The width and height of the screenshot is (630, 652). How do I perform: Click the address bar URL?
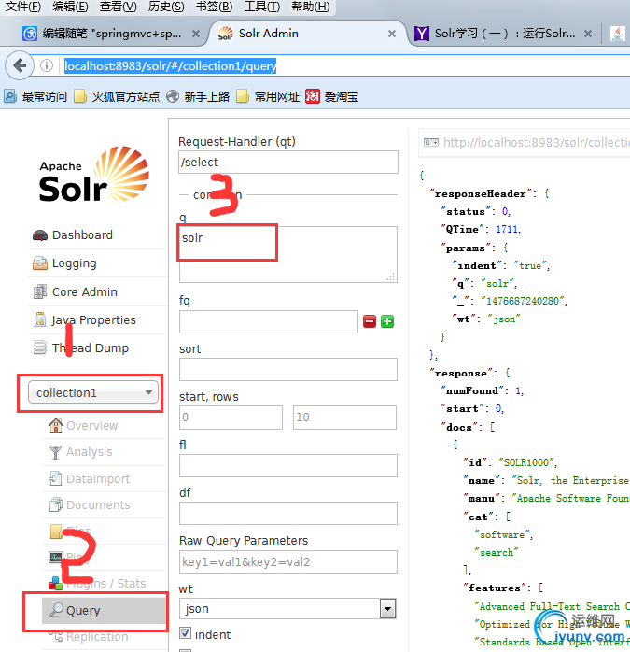171,65
